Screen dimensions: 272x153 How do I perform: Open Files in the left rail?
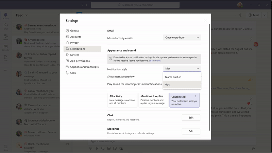coord(5,58)
